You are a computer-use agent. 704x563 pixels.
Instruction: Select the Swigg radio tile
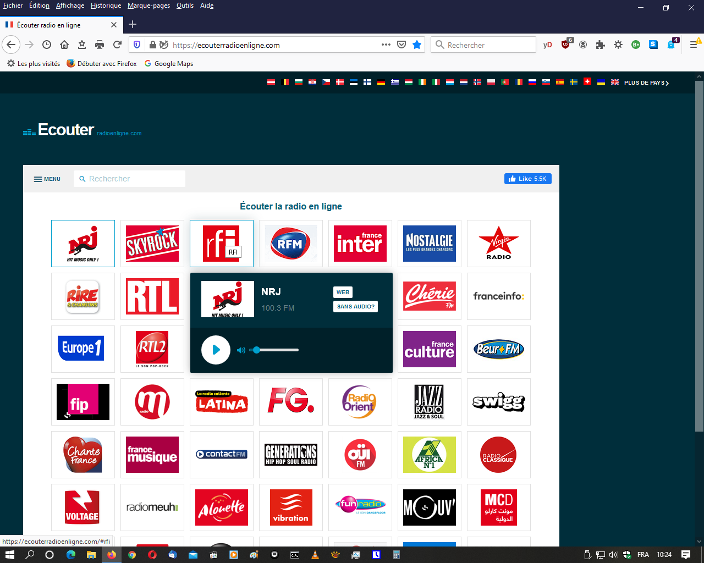pos(499,402)
